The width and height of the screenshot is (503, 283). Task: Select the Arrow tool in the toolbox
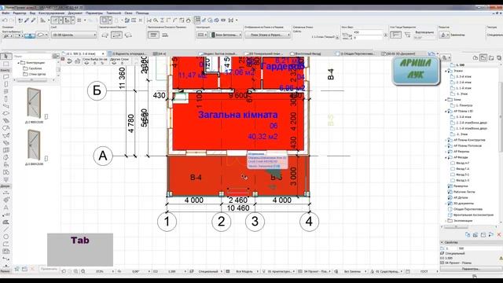(6, 56)
